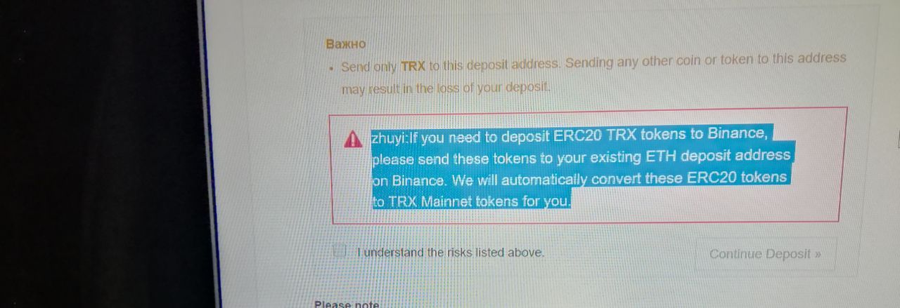
Task: Click the » arrow on Continue Deposit
Action: tap(817, 254)
